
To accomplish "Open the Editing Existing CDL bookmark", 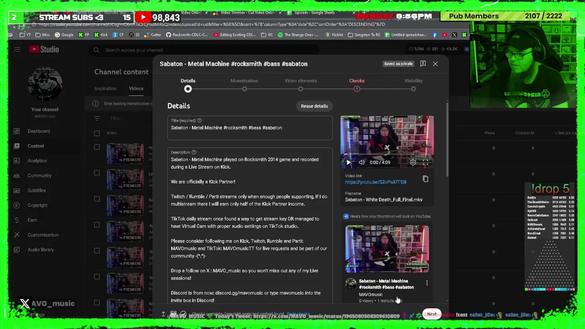I will (x=234, y=35).
